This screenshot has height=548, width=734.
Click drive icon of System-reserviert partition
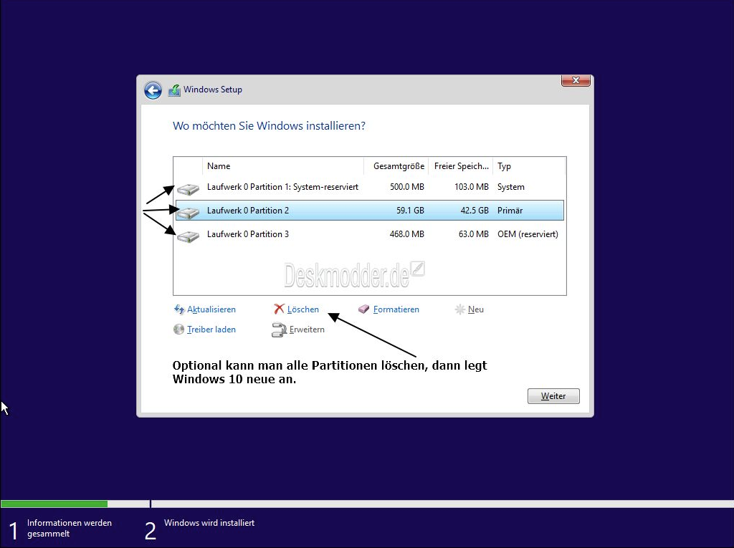coord(189,189)
